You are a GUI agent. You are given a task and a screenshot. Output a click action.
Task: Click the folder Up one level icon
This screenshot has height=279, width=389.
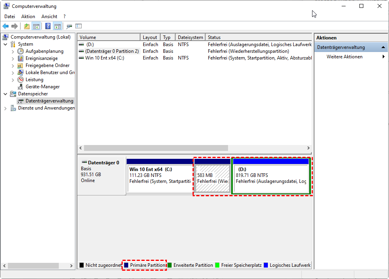pyautogui.click(x=26, y=26)
